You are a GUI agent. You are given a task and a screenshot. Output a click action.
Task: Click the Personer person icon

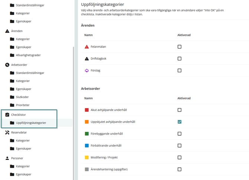tap(7, 158)
